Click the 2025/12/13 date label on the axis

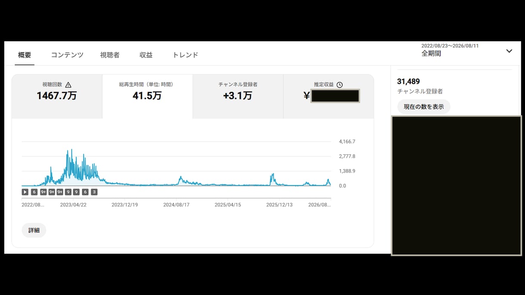(x=279, y=205)
